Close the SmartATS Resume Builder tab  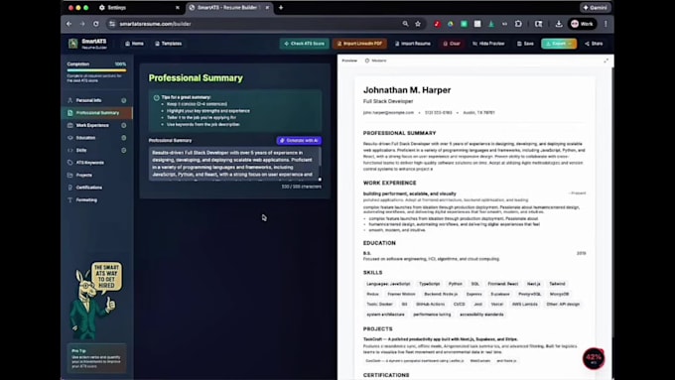(x=267, y=8)
